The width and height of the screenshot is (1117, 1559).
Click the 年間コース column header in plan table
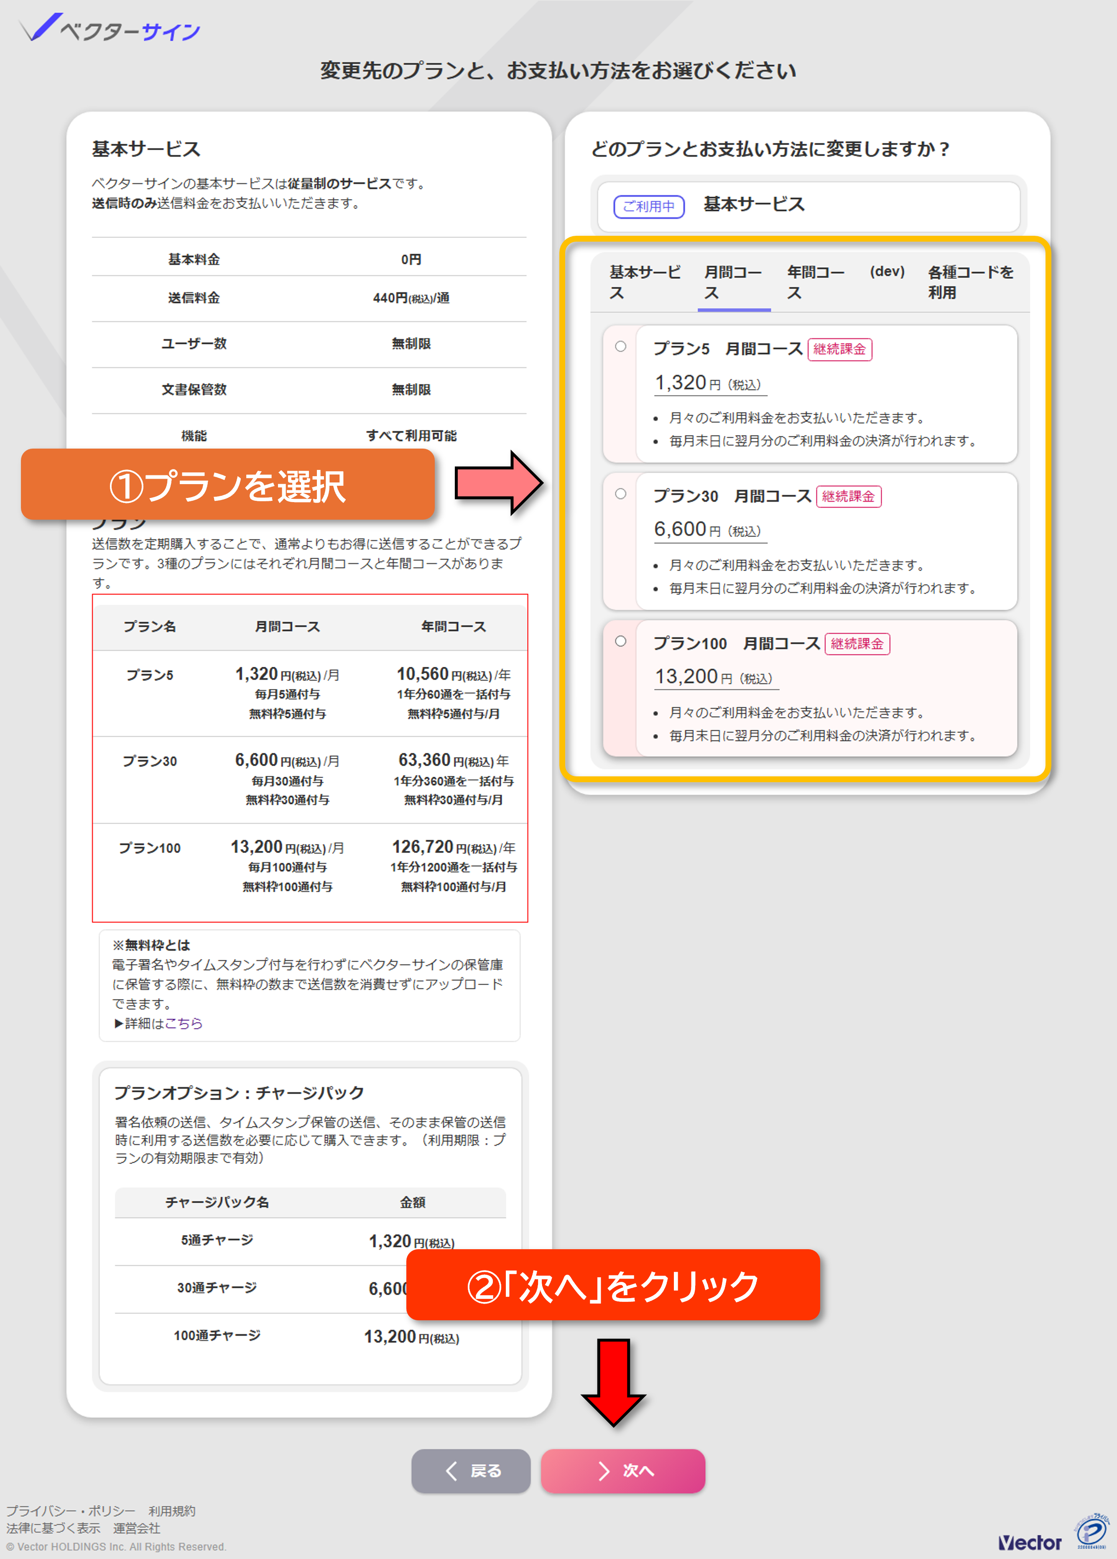pos(454,626)
